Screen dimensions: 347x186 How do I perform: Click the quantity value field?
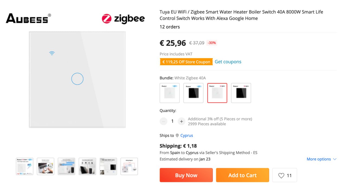tap(172, 121)
